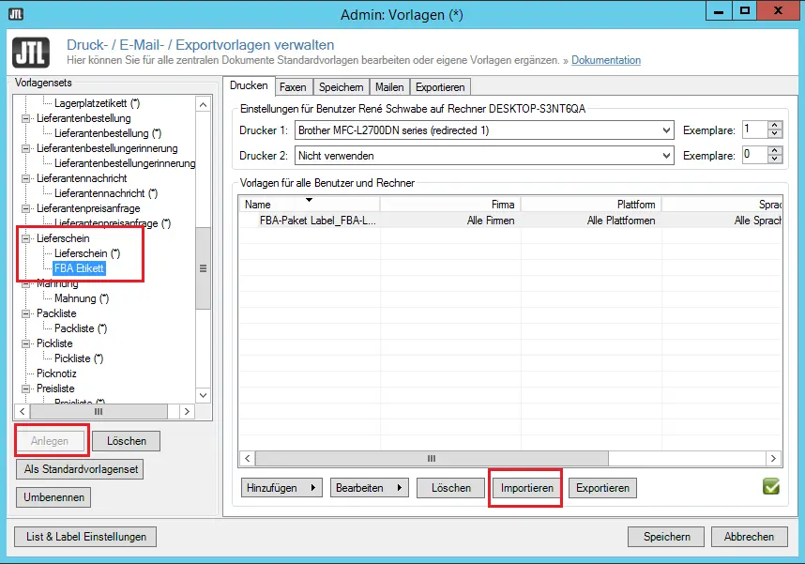This screenshot has height=564, width=805.
Task: Select Lieferantenbestellung (*) child item
Action: (108, 133)
